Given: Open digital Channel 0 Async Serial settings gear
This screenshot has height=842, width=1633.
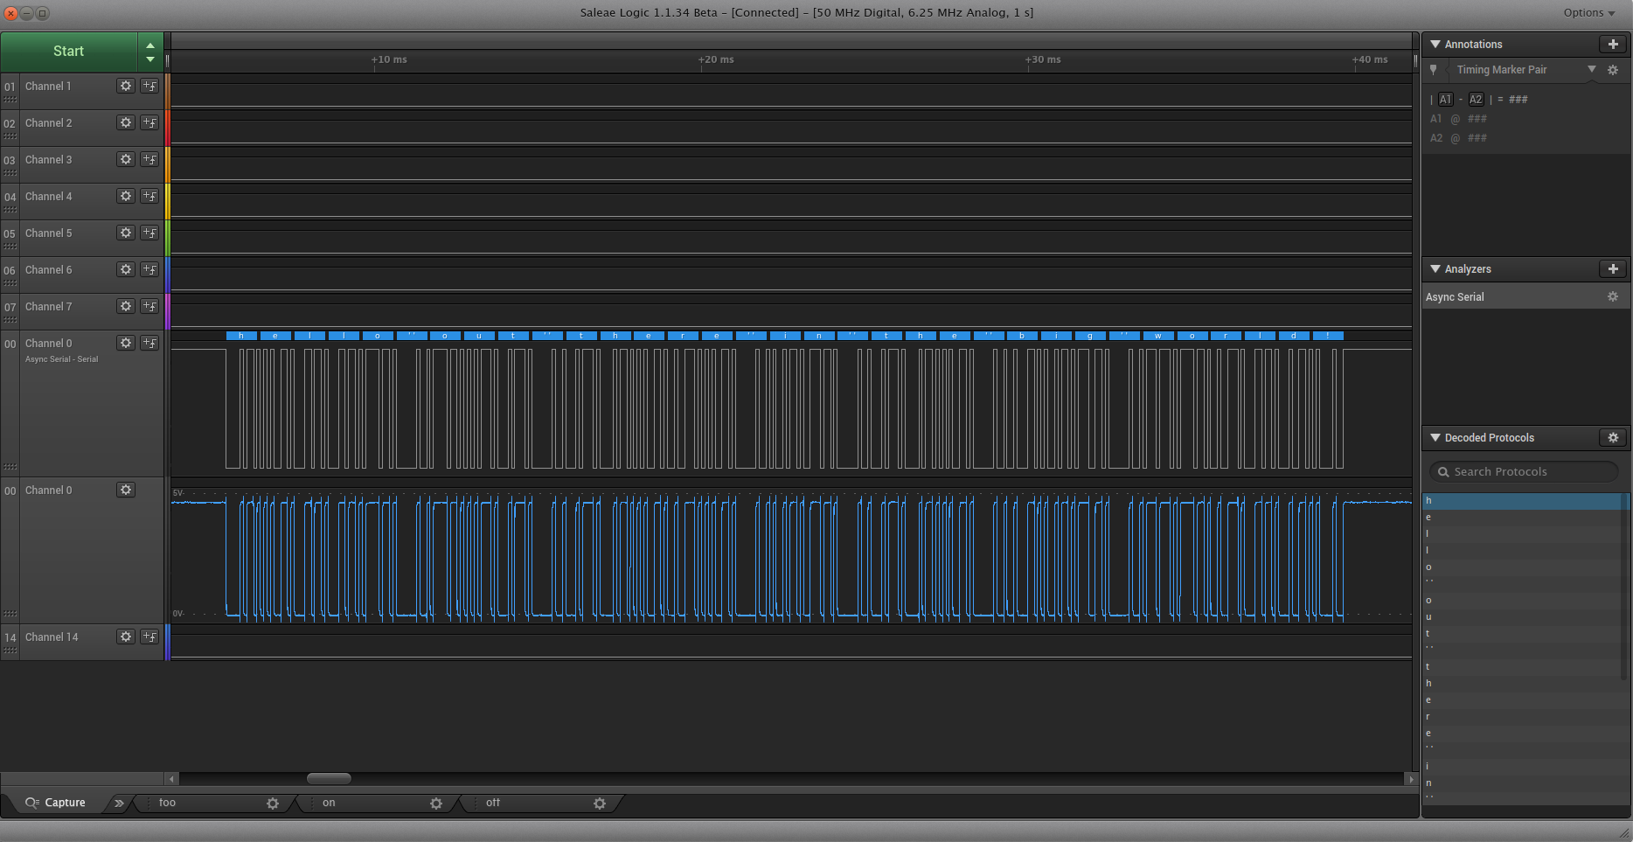Looking at the screenshot, I should [x=126, y=343].
